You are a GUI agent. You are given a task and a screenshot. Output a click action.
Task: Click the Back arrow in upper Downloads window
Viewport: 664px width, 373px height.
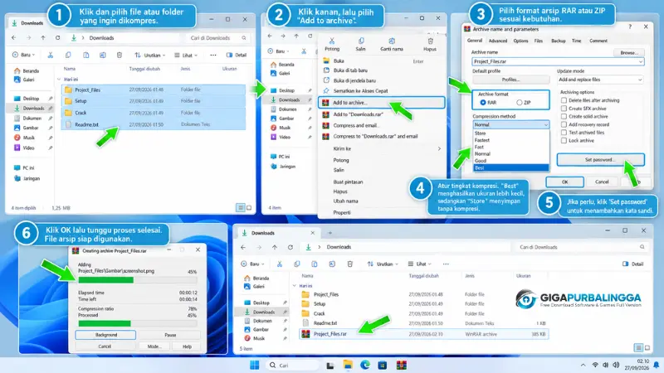click(14, 37)
